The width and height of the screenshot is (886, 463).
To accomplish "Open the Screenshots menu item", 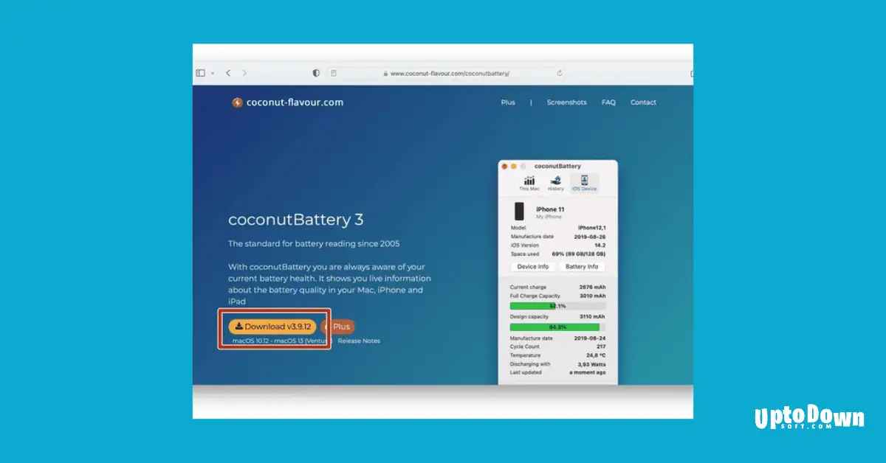I will [566, 102].
